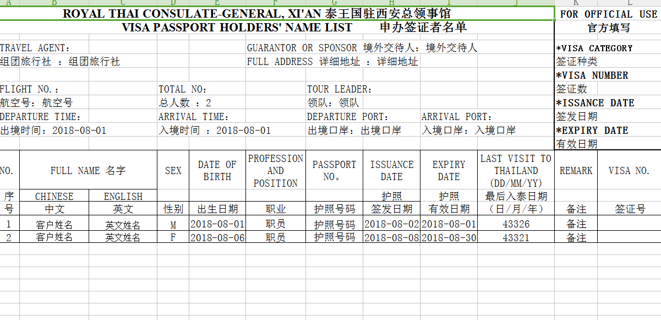Select the TRAVEL AGENT: label cell

[x=35, y=48]
